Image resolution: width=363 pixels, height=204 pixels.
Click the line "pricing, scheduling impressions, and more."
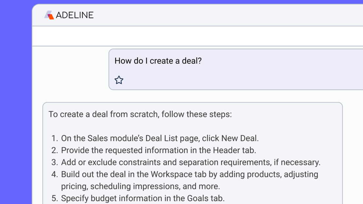(140, 186)
